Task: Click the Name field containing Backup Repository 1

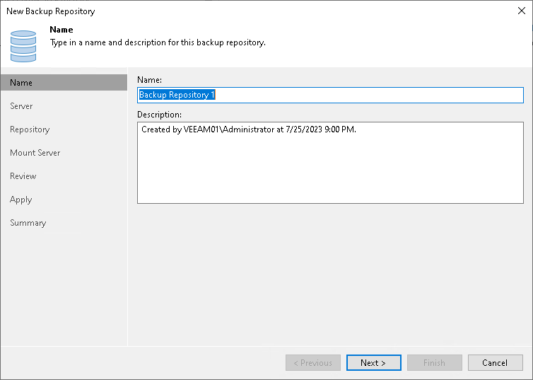Action: 329,95
